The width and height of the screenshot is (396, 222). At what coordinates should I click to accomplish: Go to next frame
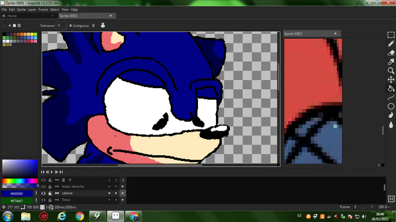[56, 172]
